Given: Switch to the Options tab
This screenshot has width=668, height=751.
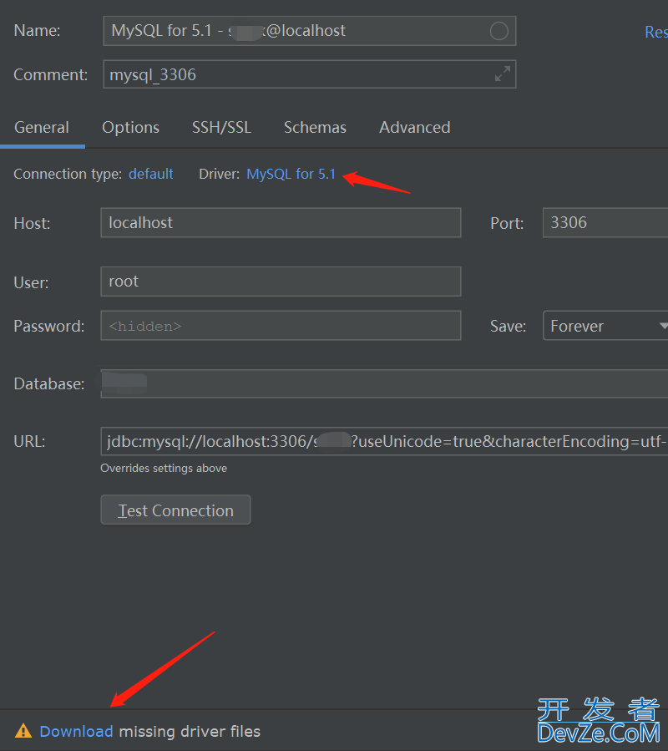Looking at the screenshot, I should tap(131, 128).
